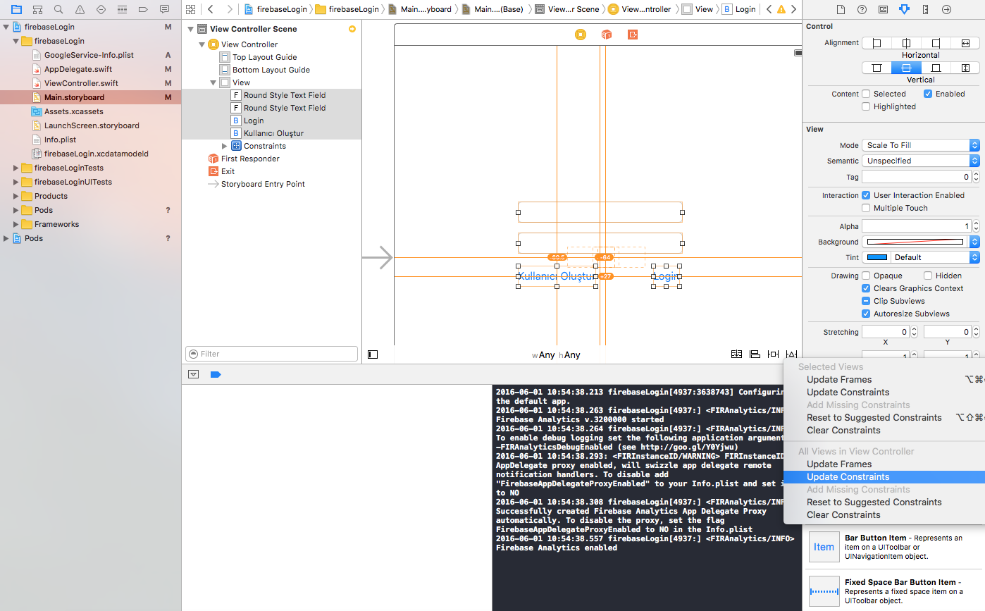Show the Quick Help inspector
985x611 pixels.
[862, 9]
